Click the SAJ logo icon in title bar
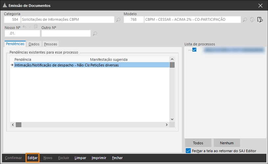The width and height of the screenshot is (268, 164). (x=5, y=6)
